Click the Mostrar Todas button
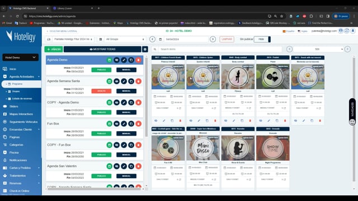Image resolution: width=358 pixels, height=201 pixels. pos(102,49)
